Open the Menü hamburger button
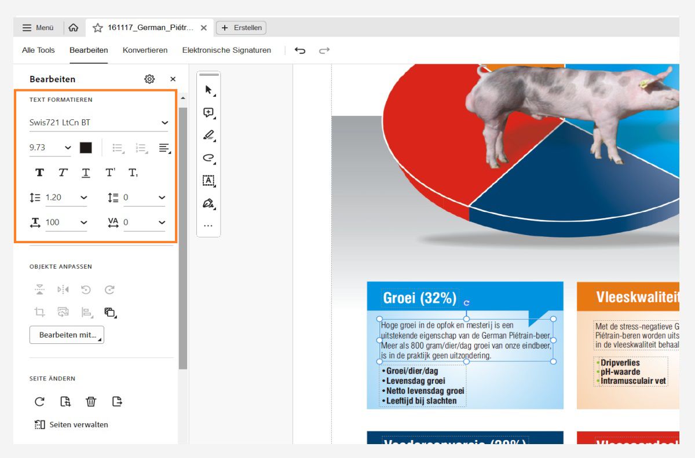 coord(38,27)
